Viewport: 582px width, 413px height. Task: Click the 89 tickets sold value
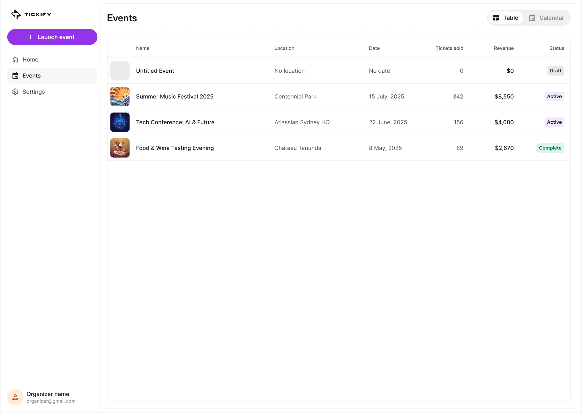click(x=460, y=148)
